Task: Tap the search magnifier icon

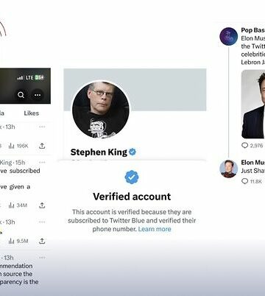Action: pos(21,95)
